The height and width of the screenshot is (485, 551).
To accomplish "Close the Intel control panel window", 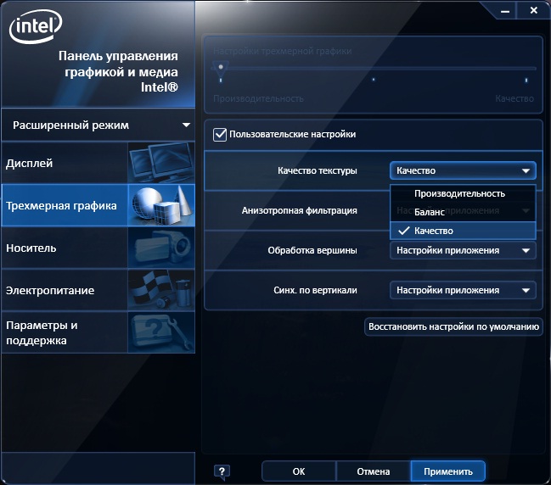I will point(533,10).
